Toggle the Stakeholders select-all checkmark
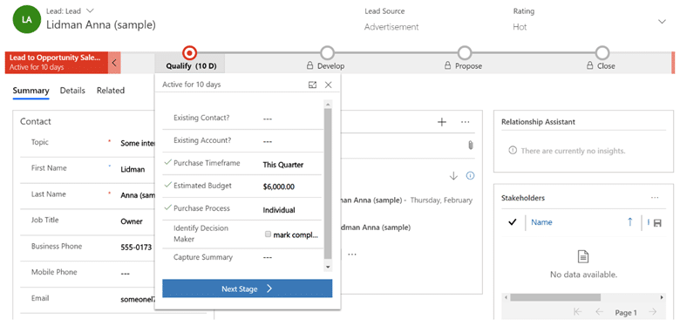The height and width of the screenshot is (326, 680). pyautogui.click(x=513, y=222)
